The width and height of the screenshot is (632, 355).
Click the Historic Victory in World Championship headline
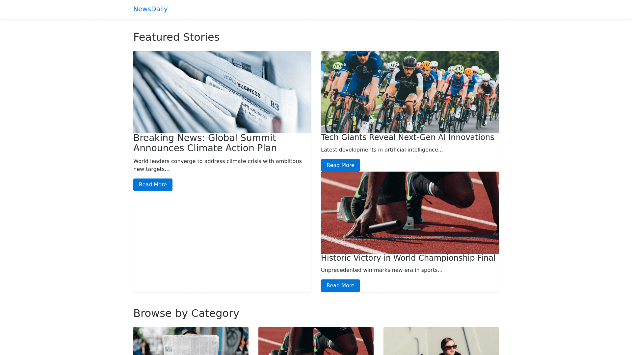[408, 258]
